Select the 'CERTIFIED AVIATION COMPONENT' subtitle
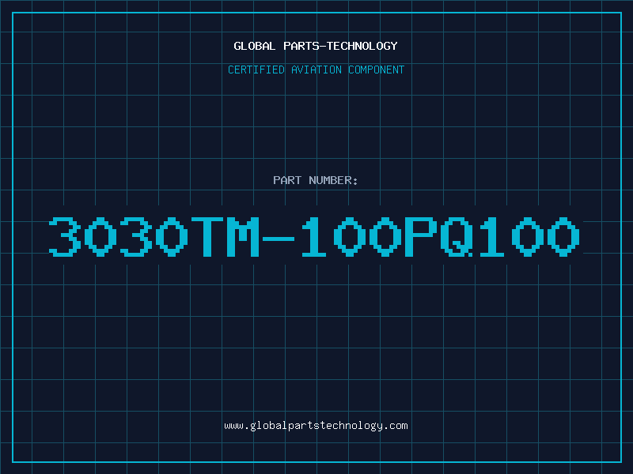The image size is (633, 474). point(316,70)
